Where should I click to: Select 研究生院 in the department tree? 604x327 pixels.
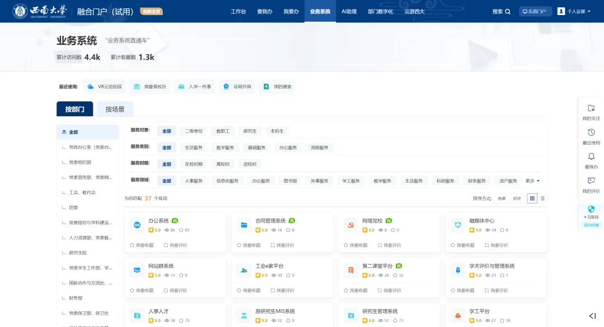coord(78,253)
